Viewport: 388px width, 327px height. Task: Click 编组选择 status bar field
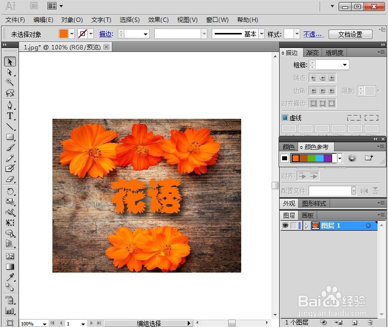click(x=149, y=324)
